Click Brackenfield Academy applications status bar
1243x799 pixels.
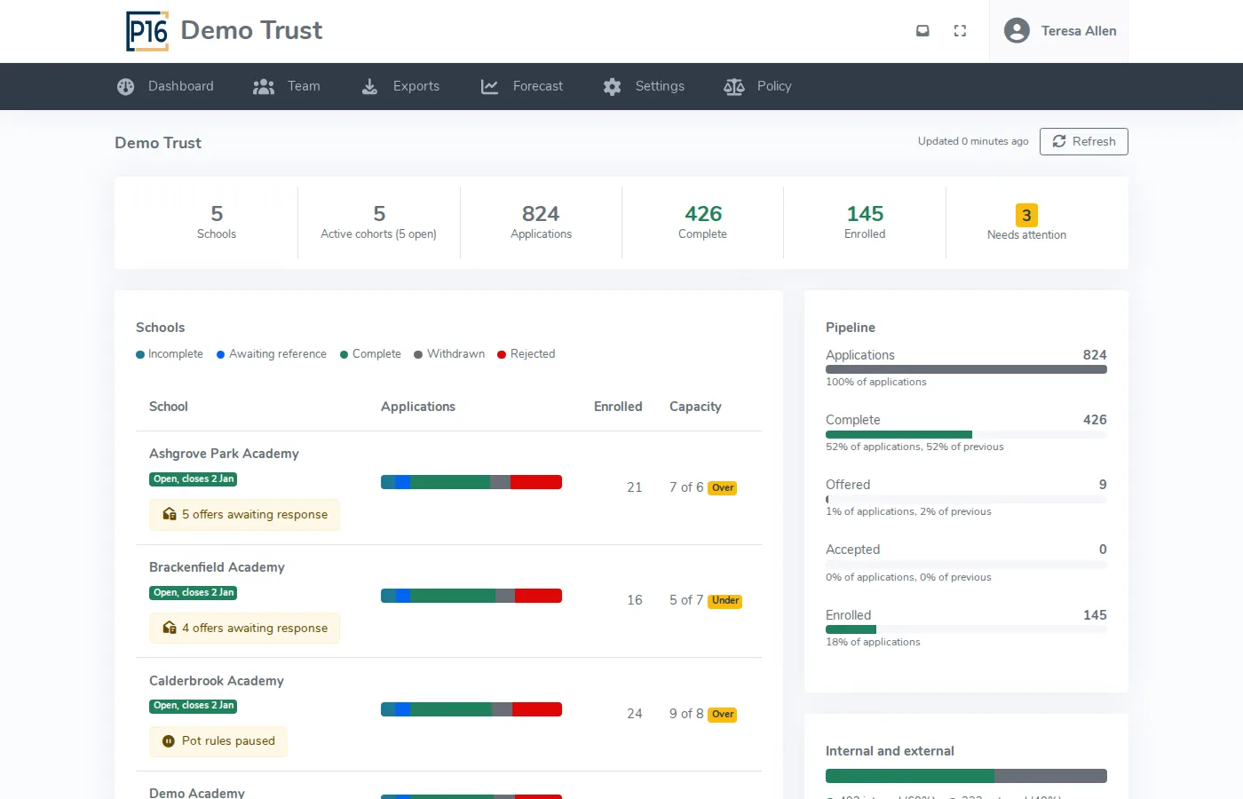pos(471,596)
